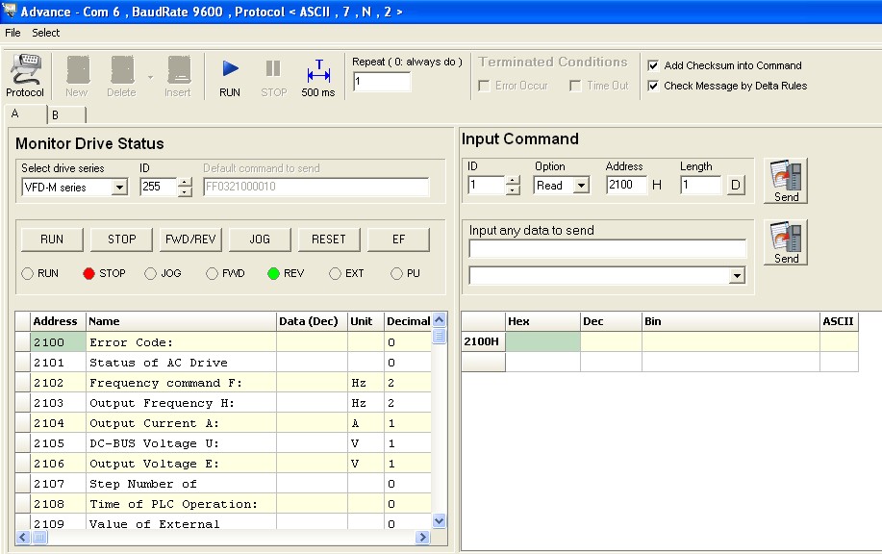Click scroll down arrow of address table
The height and width of the screenshot is (554, 882).
pyautogui.click(x=439, y=520)
